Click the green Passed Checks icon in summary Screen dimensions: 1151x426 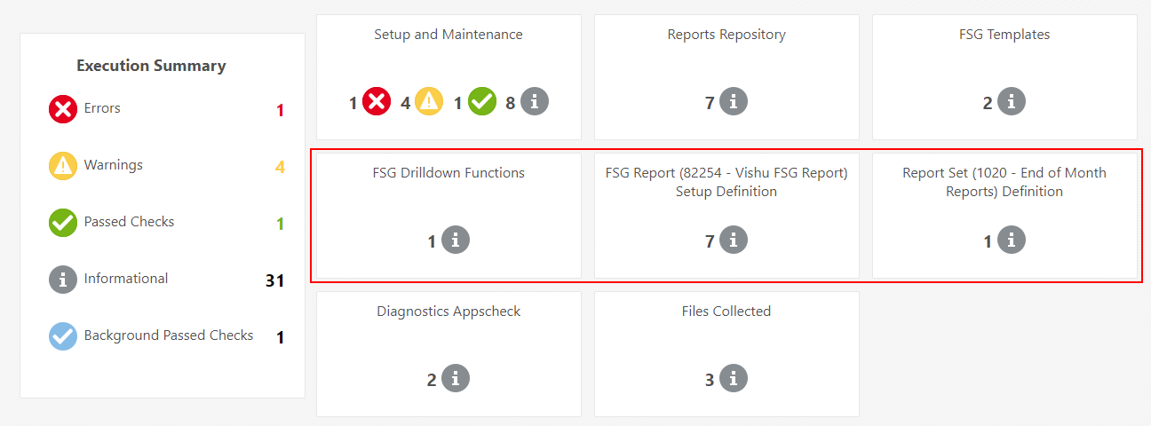coord(63,223)
